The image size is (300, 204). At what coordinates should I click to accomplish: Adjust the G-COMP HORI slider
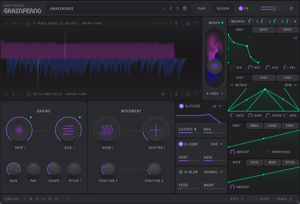[x=214, y=160]
